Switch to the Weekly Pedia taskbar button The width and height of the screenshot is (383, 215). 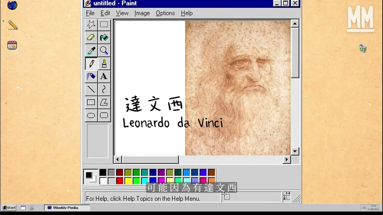click(67, 208)
